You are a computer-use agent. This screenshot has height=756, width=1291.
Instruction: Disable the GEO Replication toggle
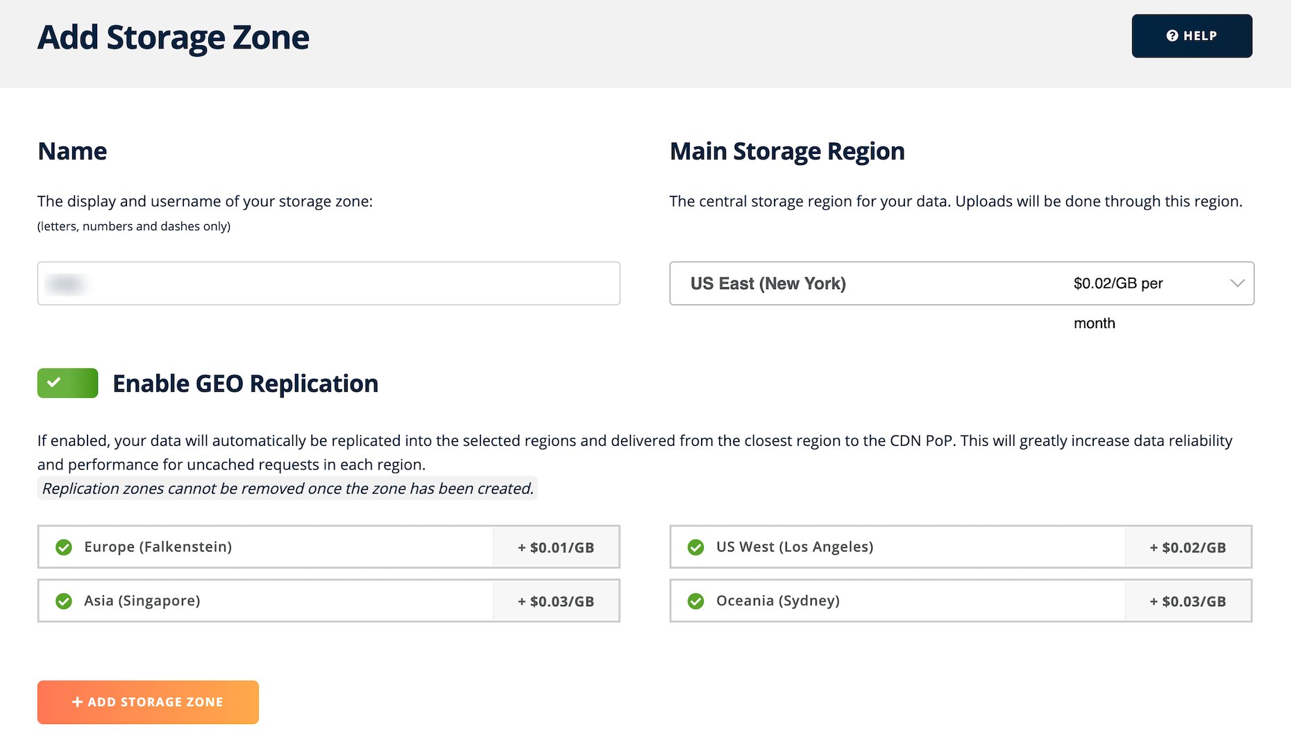(x=67, y=383)
